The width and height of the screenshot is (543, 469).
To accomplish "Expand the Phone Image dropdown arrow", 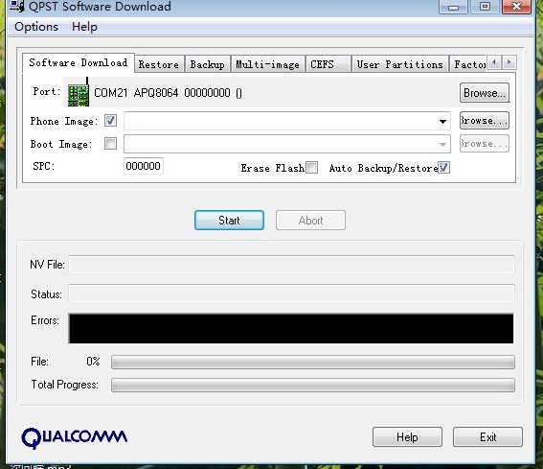I will click(442, 122).
